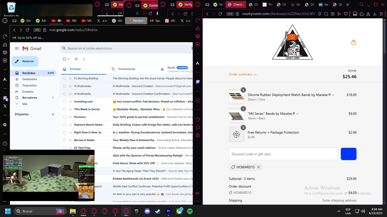The height and width of the screenshot is (217, 387).
Task: Open the extensions cube icon in Opera toolbar
Action: 362,14
